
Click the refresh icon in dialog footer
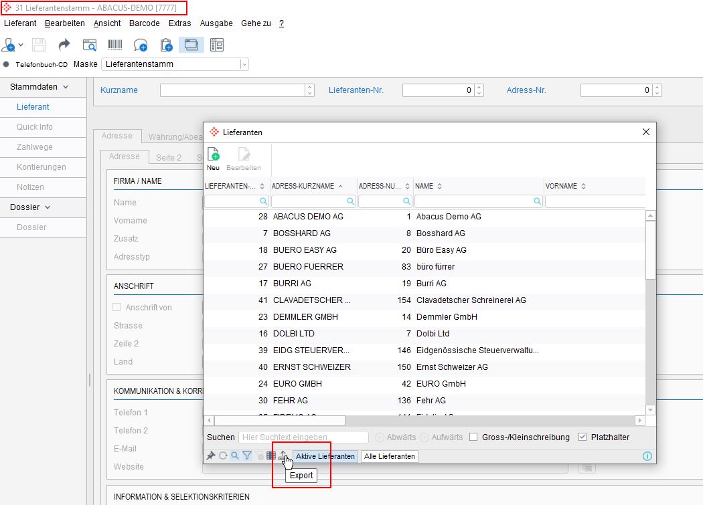click(x=223, y=456)
